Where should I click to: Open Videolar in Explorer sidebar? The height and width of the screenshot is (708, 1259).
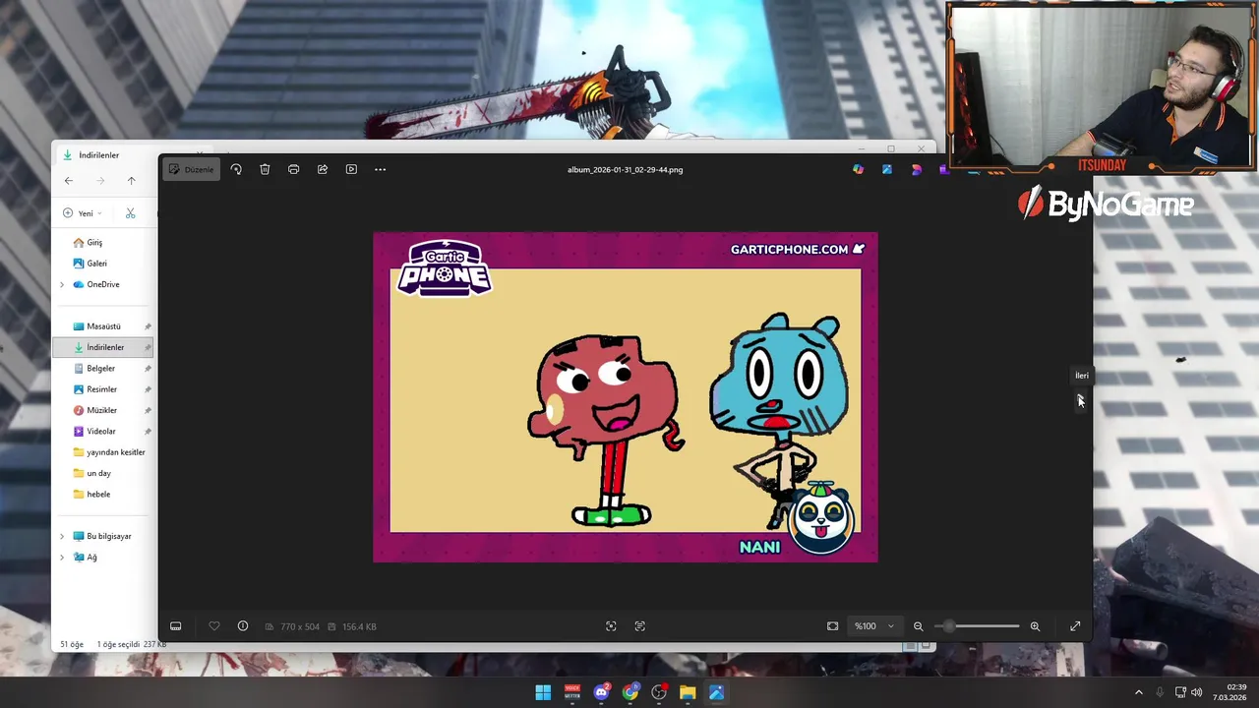coord(100,432)
